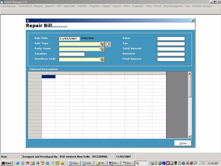Click the yellow smiley quick launch icon
The height and width of the screenshot is (166, 221).
pyautogui.click(x=62, y=163)
